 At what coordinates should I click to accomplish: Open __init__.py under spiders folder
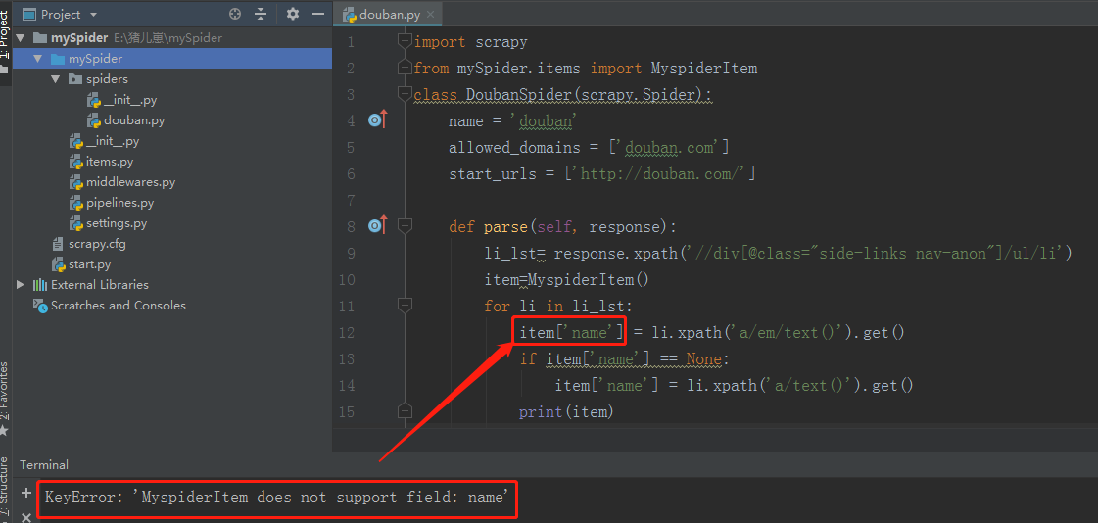130,100
